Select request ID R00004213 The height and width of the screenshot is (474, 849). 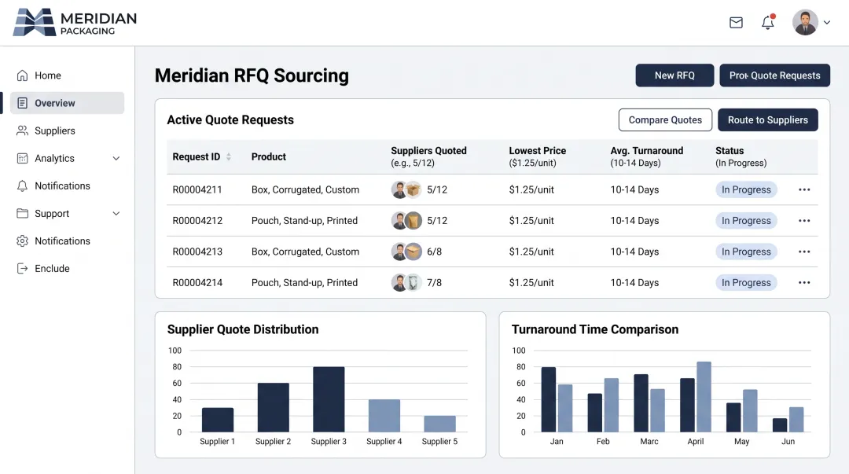[197, 252]
